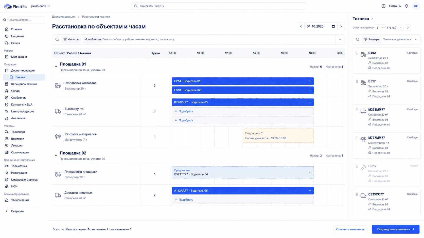Open the ДЕ user avatar
424x238 pixels.
(x=416, y=6)
